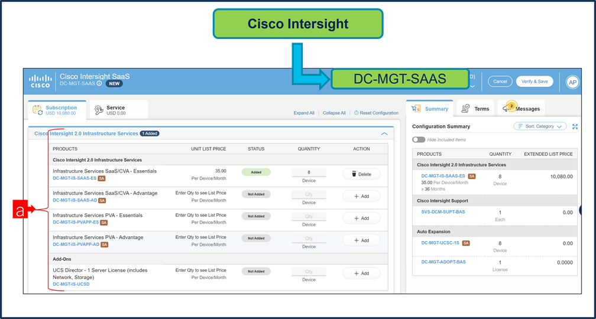This screenshot has width=596, height=319.
Task: Add Infrastructure Services PVA - Essentials
Action: pyautogui.click(x=361, y=219)
